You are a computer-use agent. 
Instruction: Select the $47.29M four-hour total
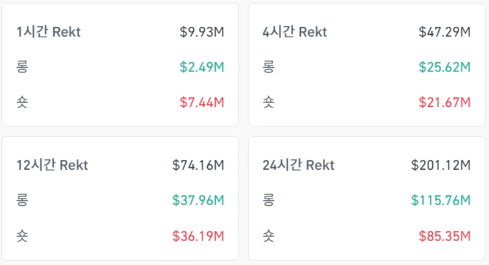tap(444, 32)
